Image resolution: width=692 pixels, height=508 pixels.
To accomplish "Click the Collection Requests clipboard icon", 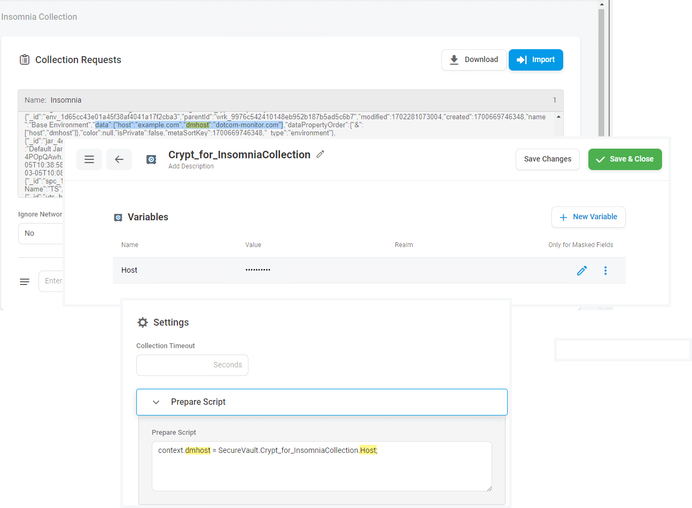I will point(25,60).
